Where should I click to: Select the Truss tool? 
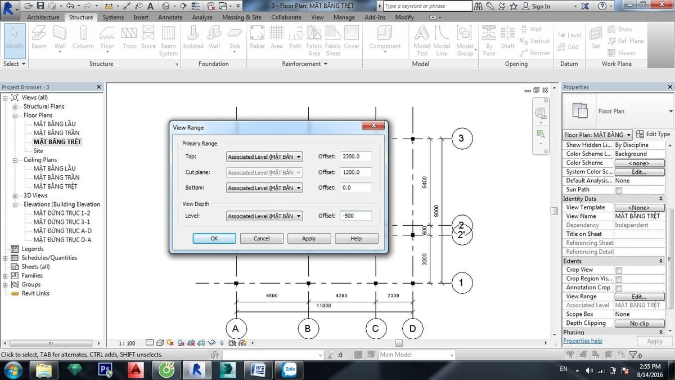coord(129,38)
